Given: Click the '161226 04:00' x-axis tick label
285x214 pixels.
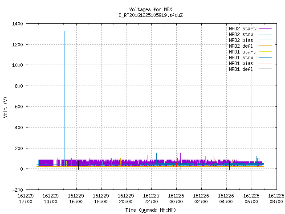Looking at the screenshot, I should (x=226, y=199).
